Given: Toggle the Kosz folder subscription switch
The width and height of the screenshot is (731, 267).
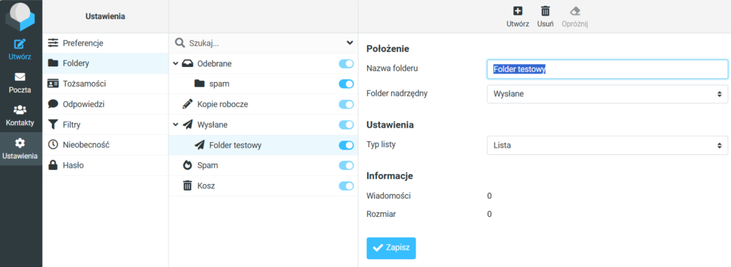Looking at the screenshot, I should pos(346,186).
